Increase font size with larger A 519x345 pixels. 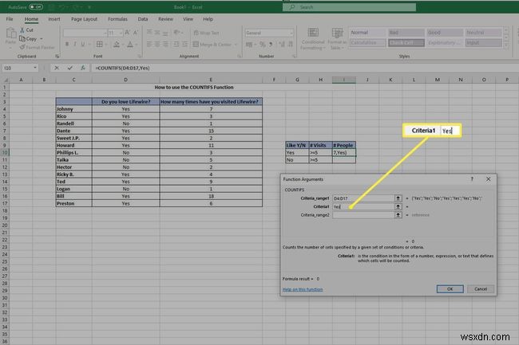pos(128,33)
